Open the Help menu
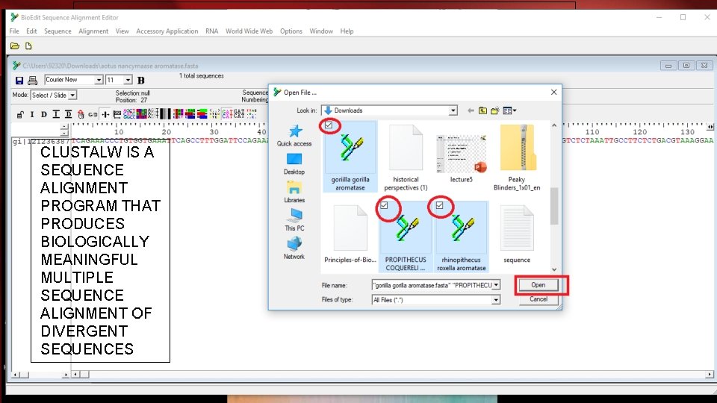The image size is (717, 403). pos(347,31)
